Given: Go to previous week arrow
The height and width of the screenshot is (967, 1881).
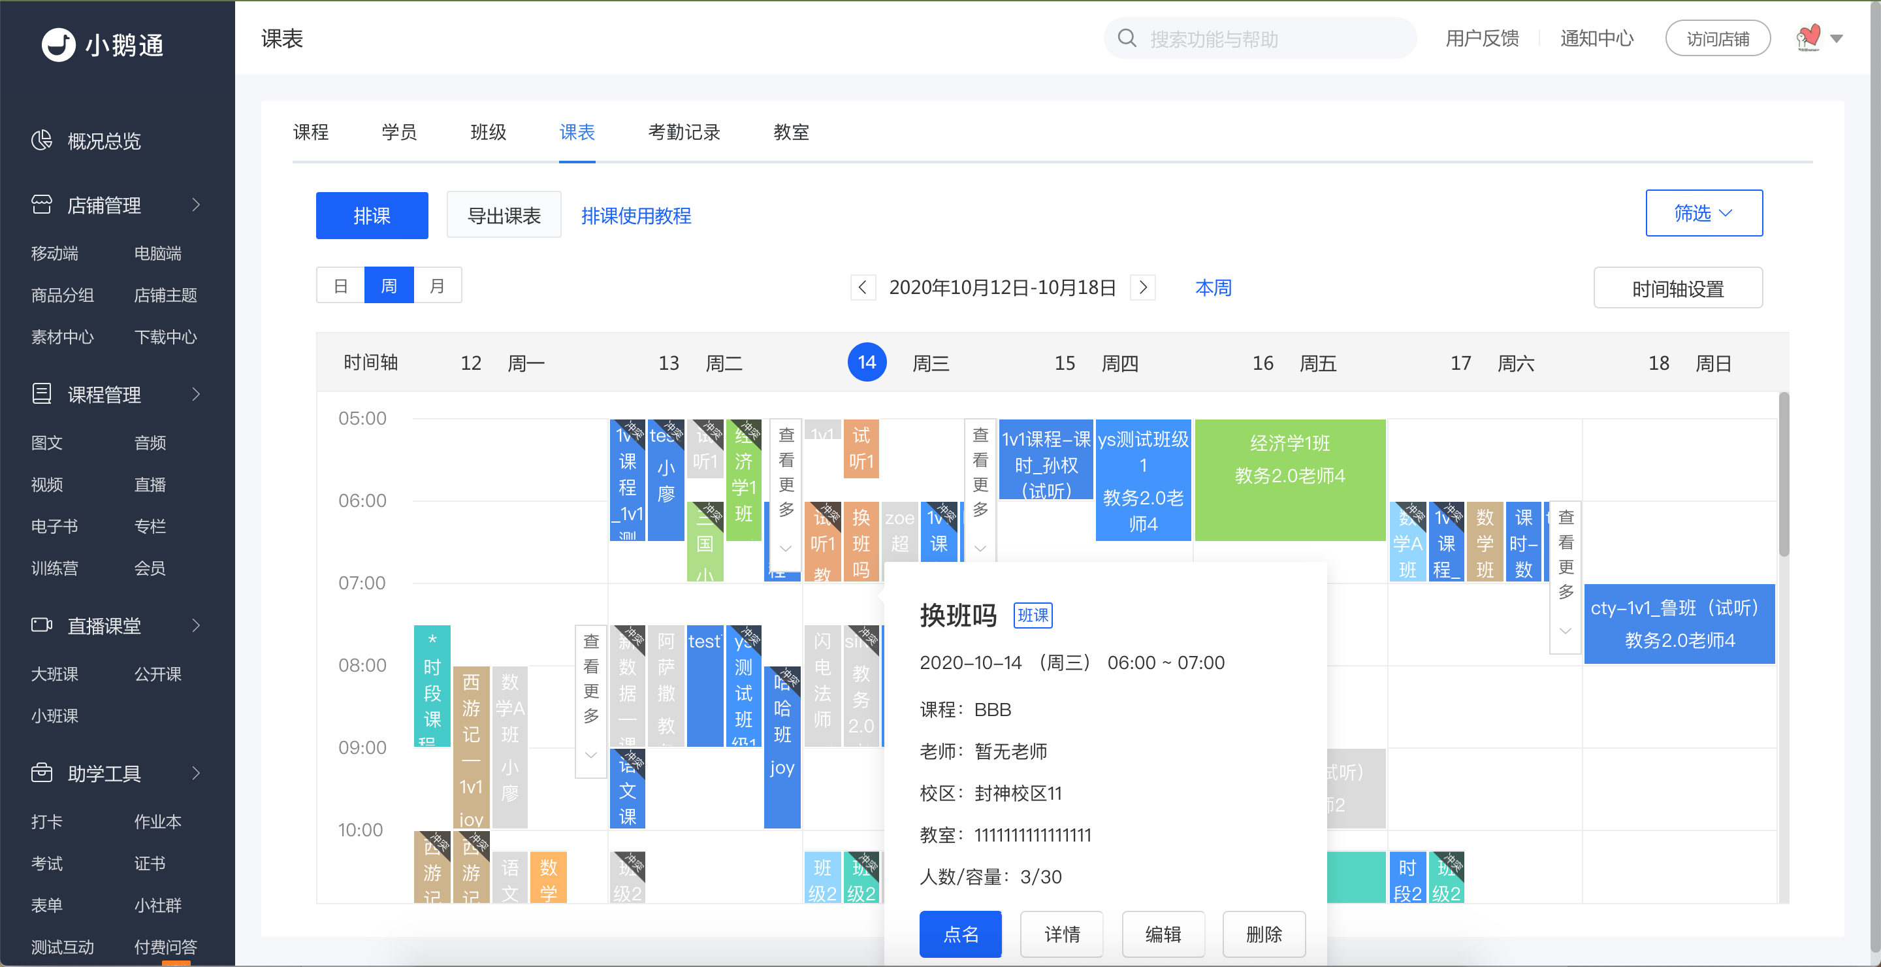Looking at the screenshot, I should pos(862,287).
